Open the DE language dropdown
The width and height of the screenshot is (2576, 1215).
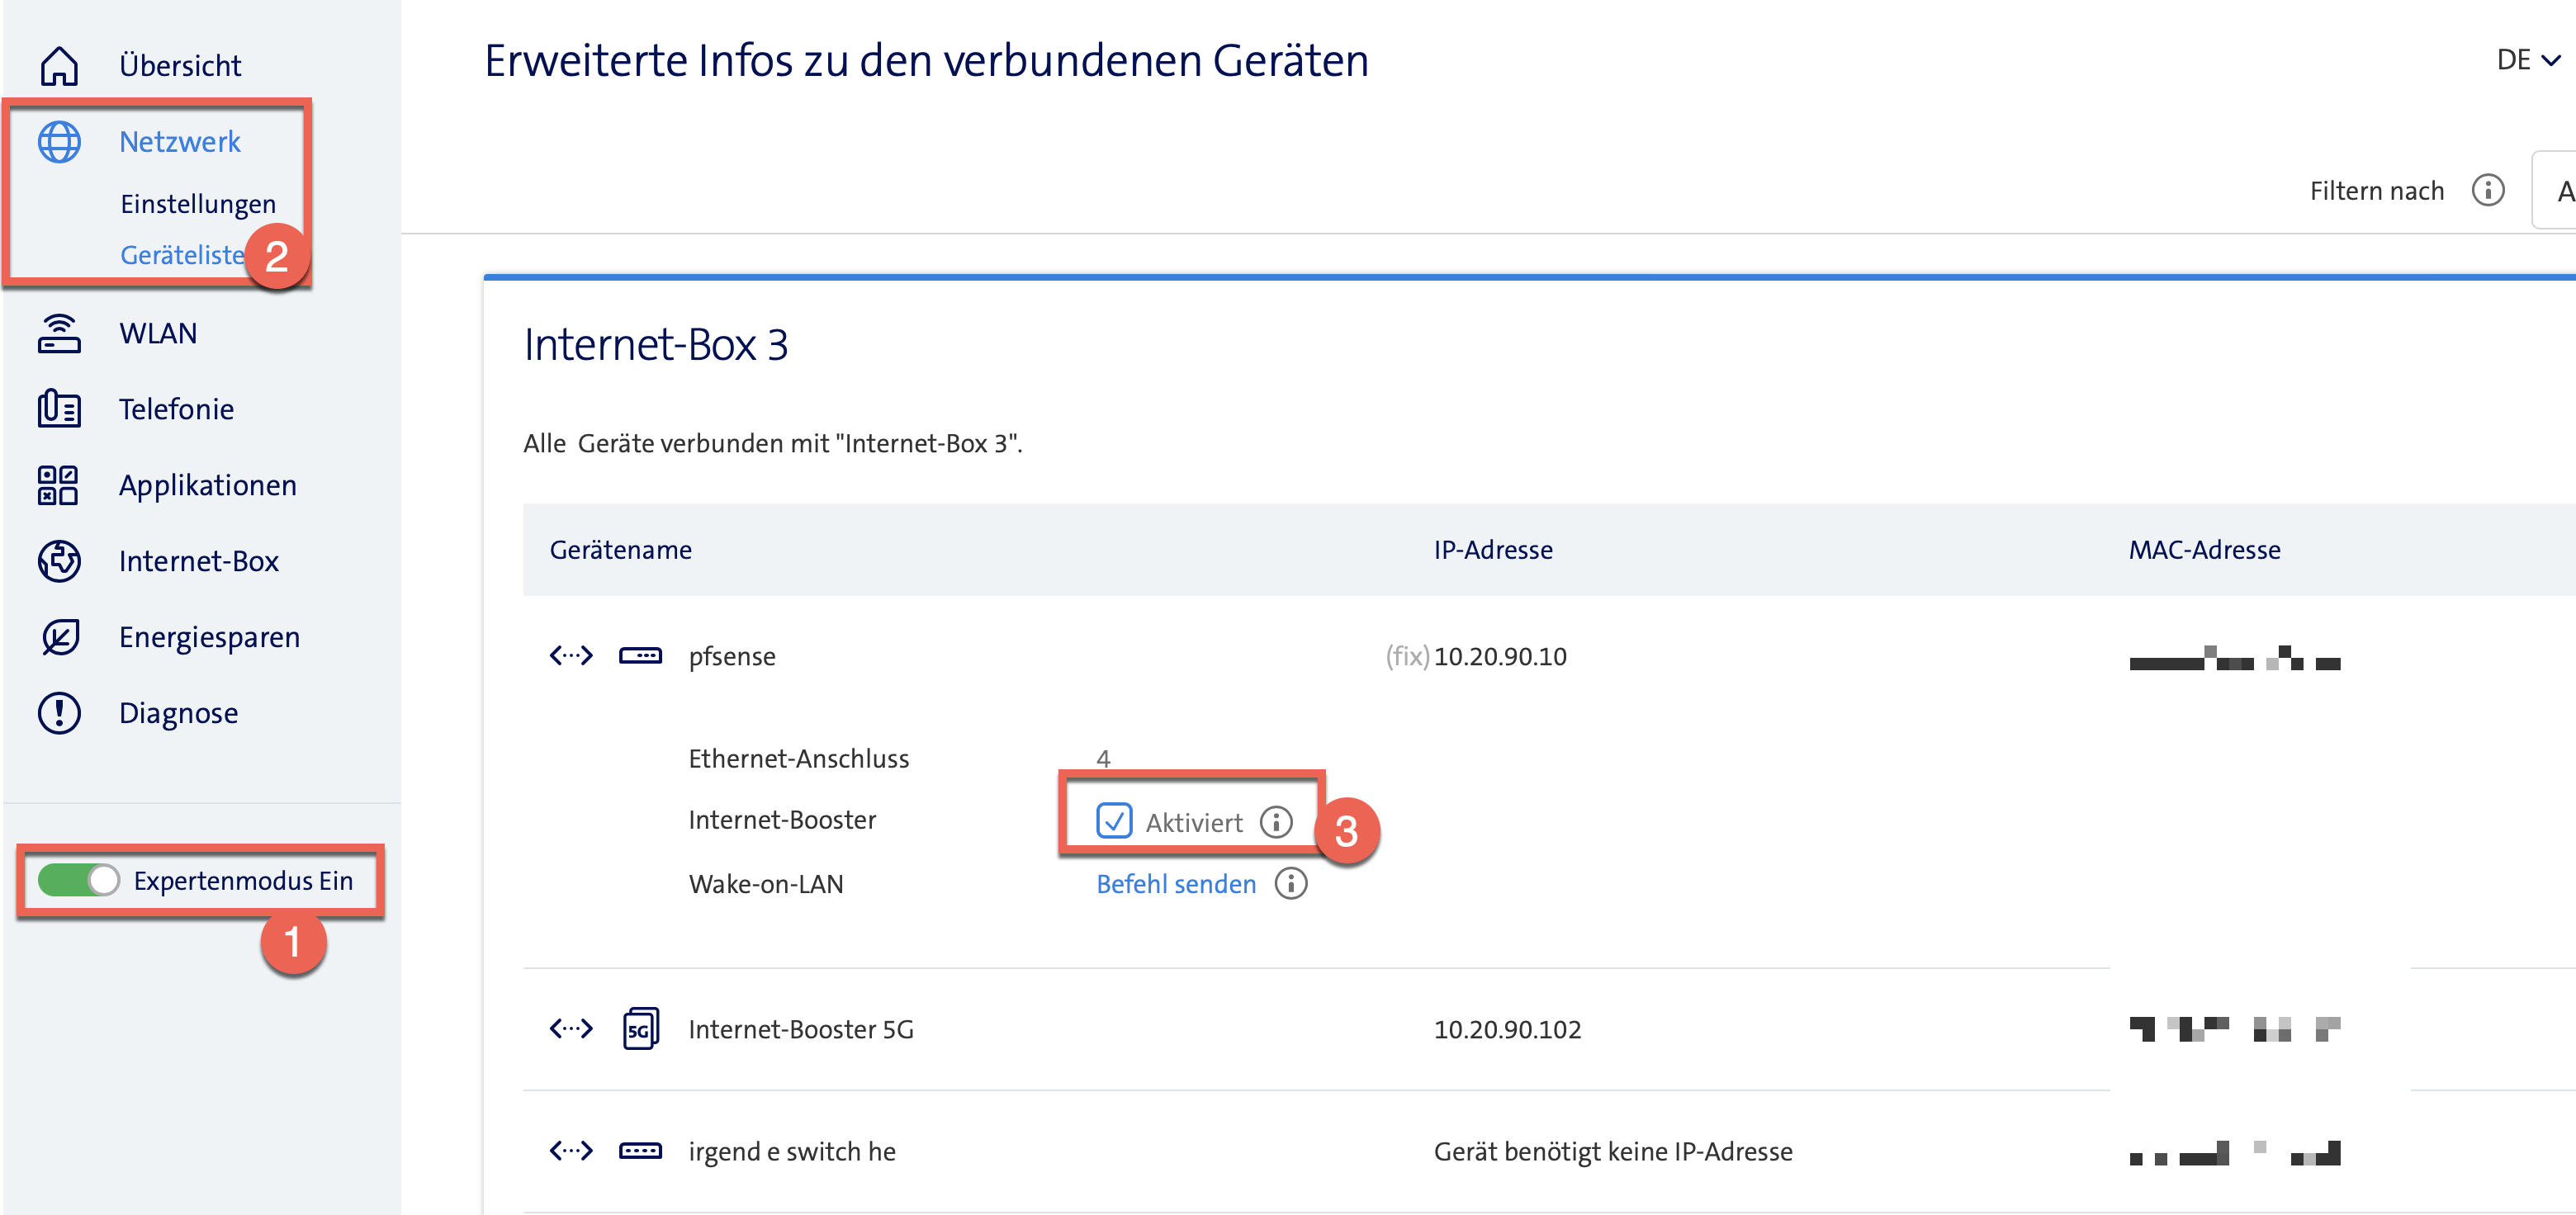click(x=2527, y=60)
